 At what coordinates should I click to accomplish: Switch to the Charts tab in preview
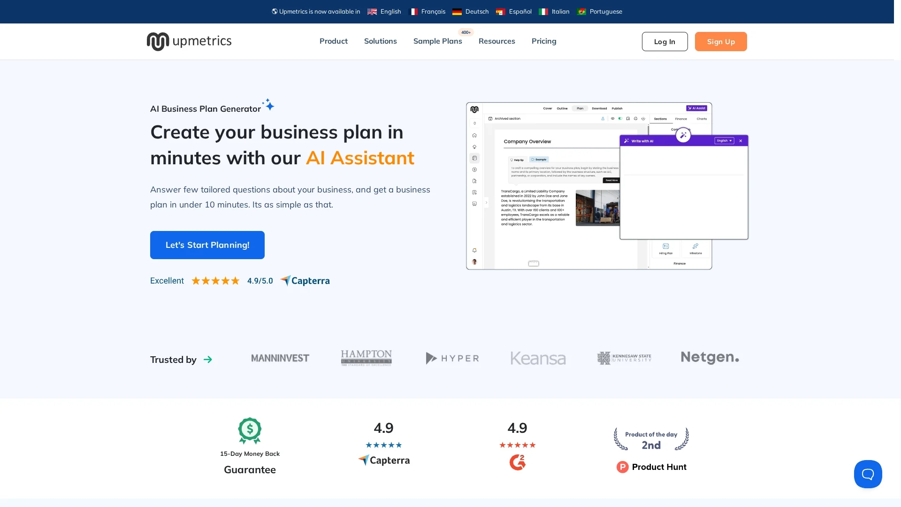click(x=702, y=119)
